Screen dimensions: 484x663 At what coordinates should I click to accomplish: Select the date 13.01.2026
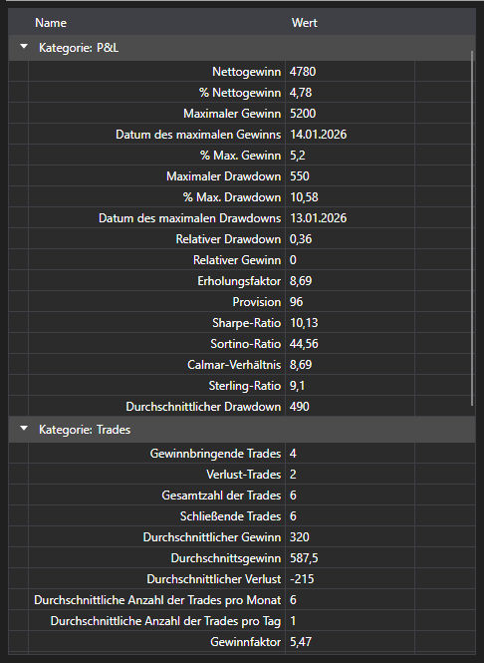point(318,218)
